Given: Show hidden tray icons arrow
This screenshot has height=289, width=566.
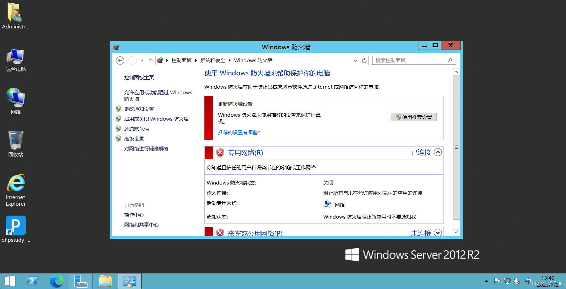Looking at the screenshot, I should [x=486, y=281].
